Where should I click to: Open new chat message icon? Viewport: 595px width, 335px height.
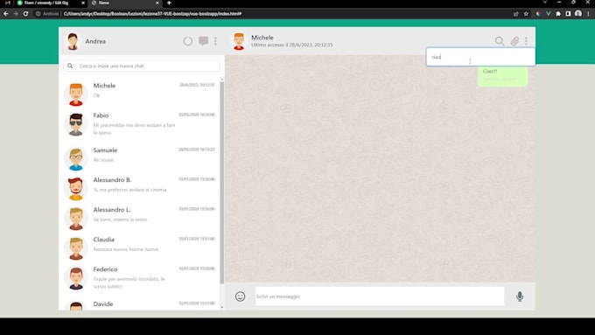click(203, 41)
